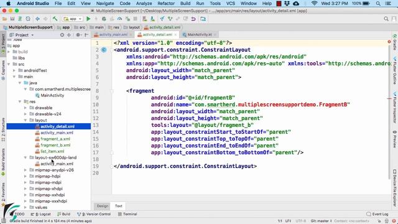Expand the values folder

tap(25, 207)
